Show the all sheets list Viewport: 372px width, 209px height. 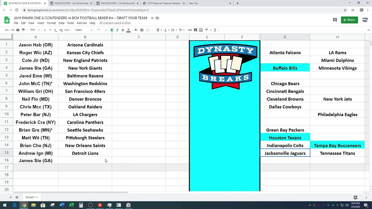point(17,197)
